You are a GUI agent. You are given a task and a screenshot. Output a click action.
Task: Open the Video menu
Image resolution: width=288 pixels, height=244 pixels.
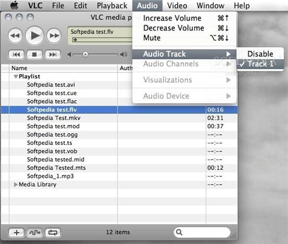pyautogui.click(x=177, y=6)
